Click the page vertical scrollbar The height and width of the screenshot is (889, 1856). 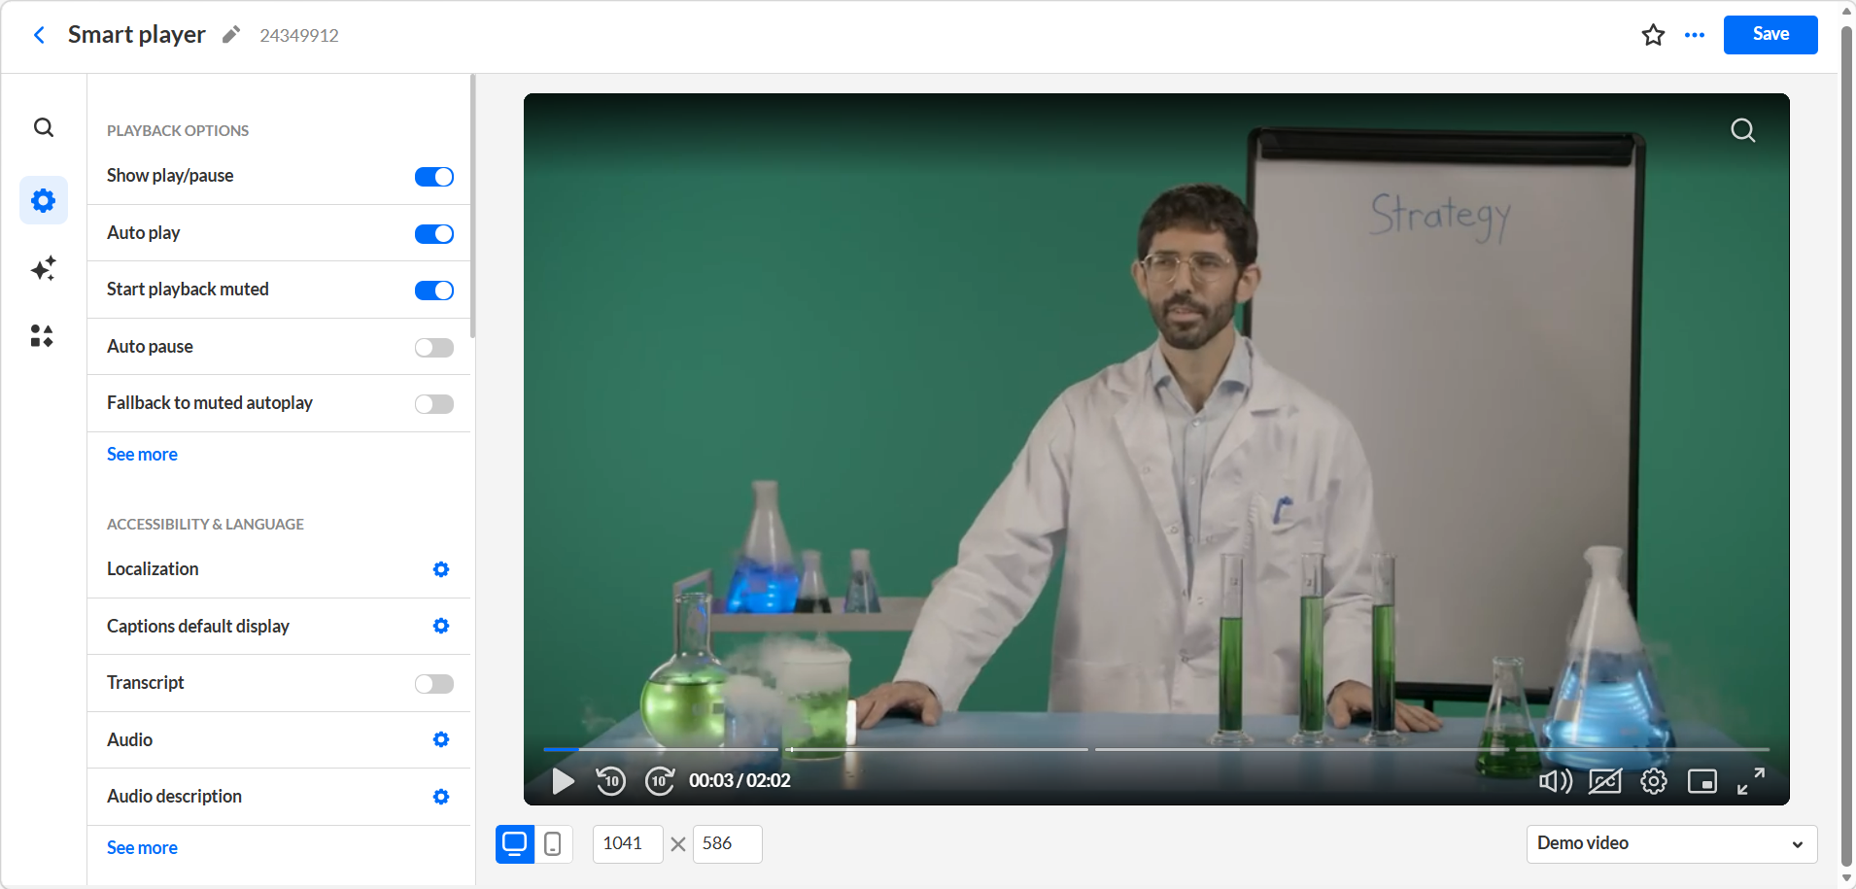[x=1847, y=444]
